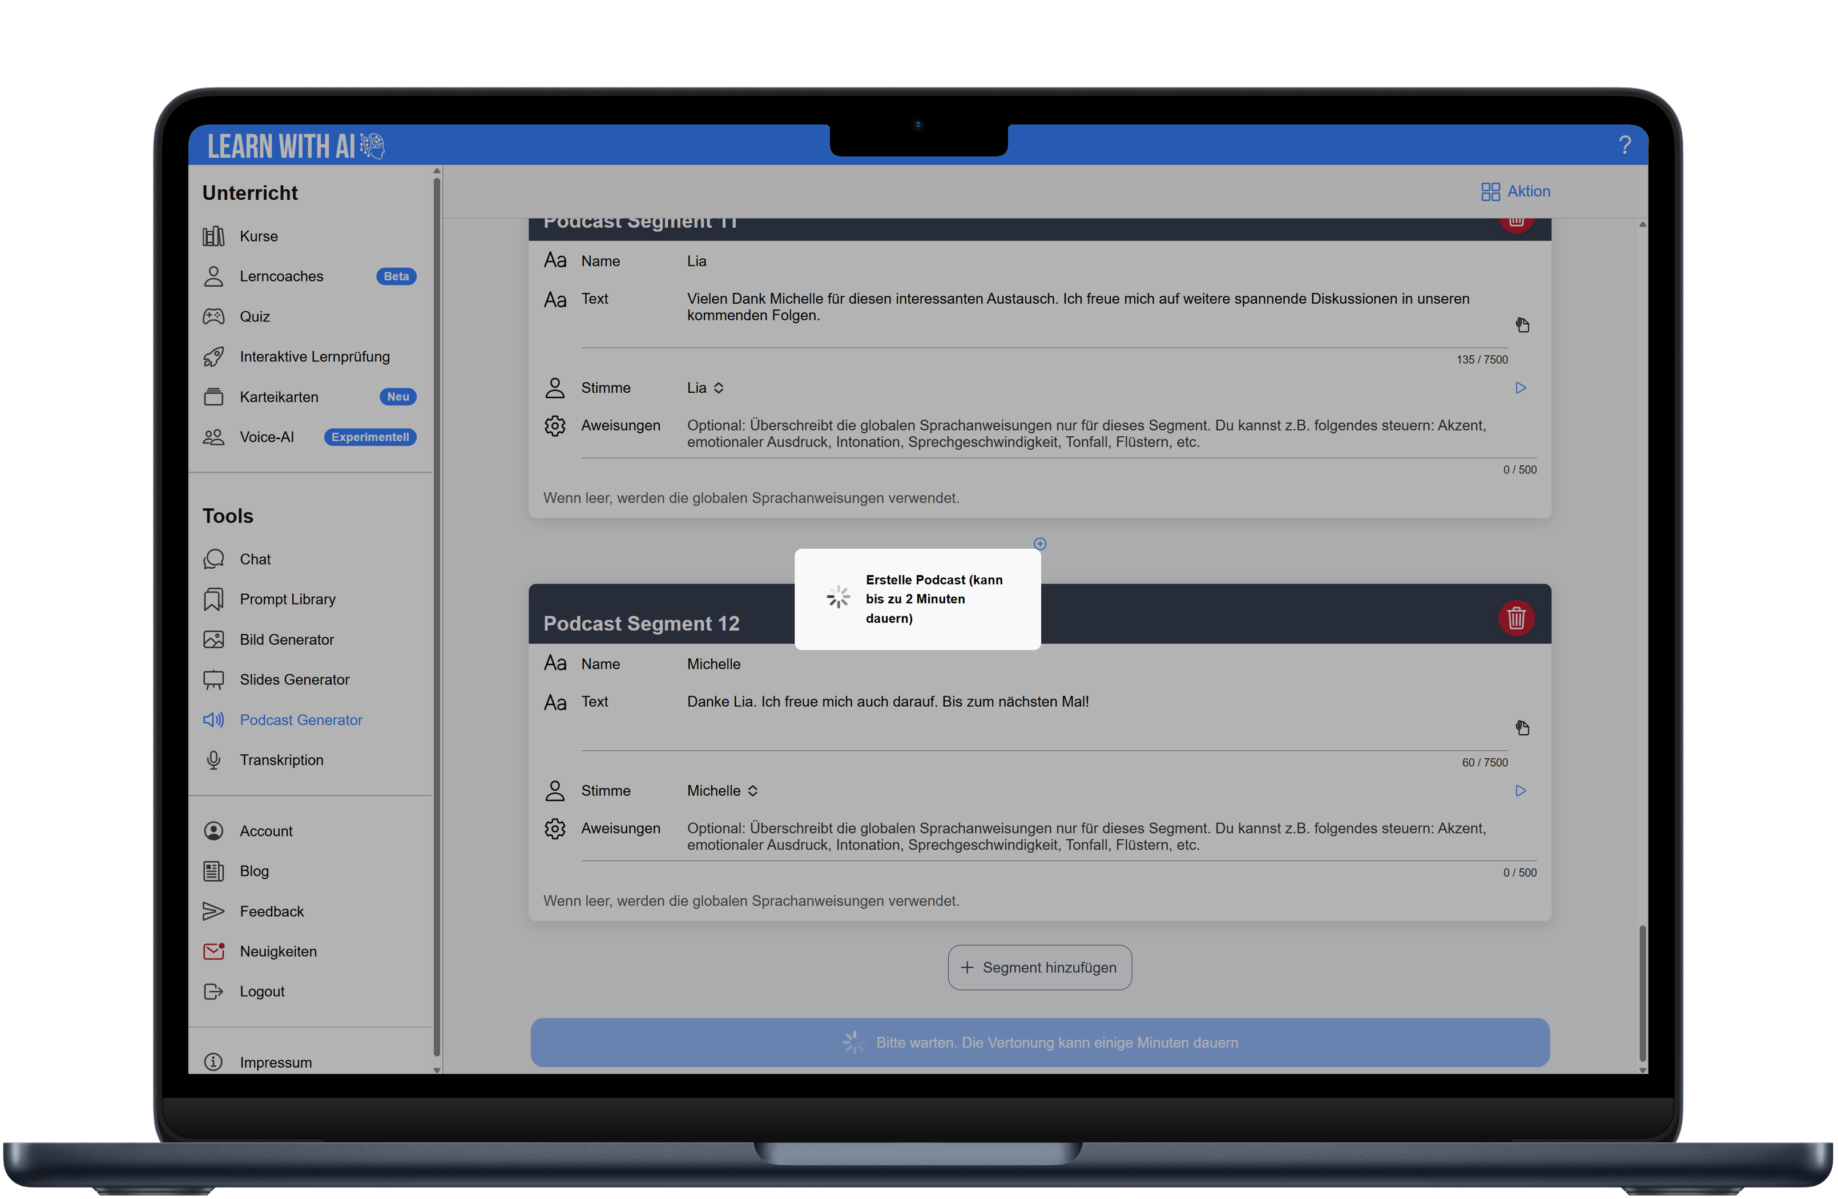This screenshot has width=1838, height=1199.
Task: Open the Transkription tool
Action: coord(281,759)
